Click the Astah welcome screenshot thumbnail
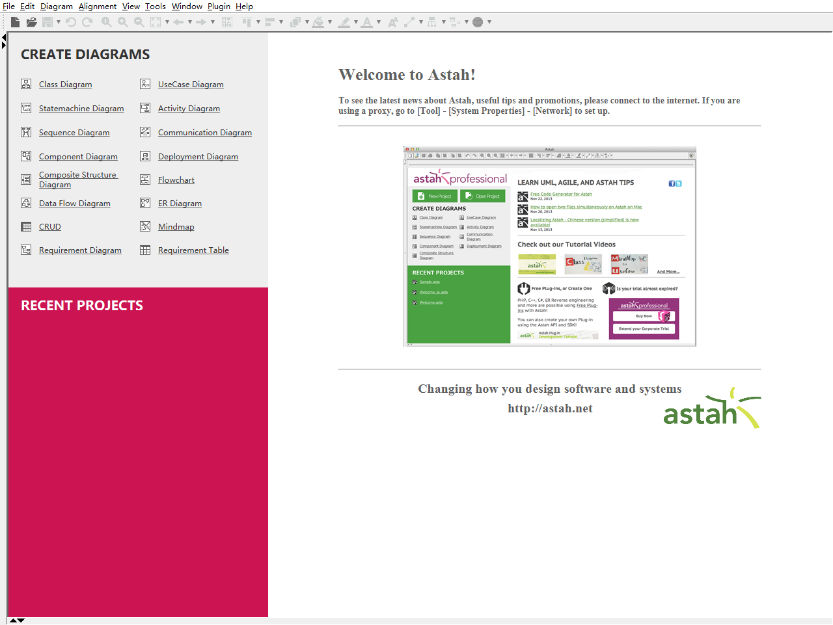Image resolution: width=833 pixels, height=625 pixels. pyautogui.click(x=550, y=246)
